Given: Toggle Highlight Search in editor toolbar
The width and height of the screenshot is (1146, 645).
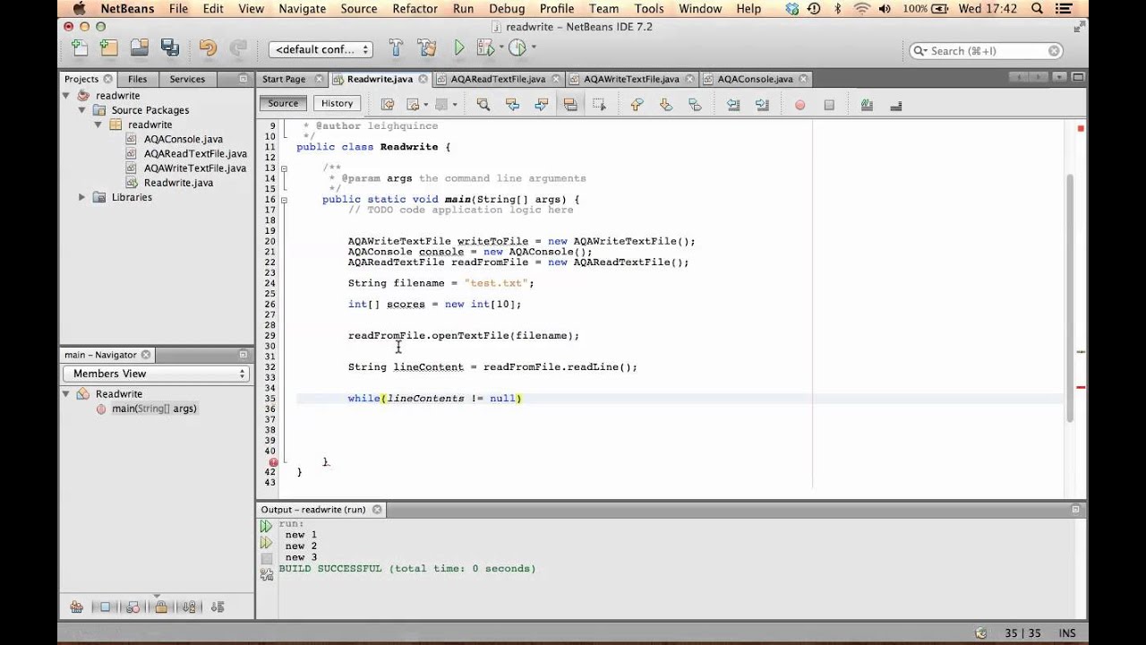Looking at the screenshot, I should 570,105.
